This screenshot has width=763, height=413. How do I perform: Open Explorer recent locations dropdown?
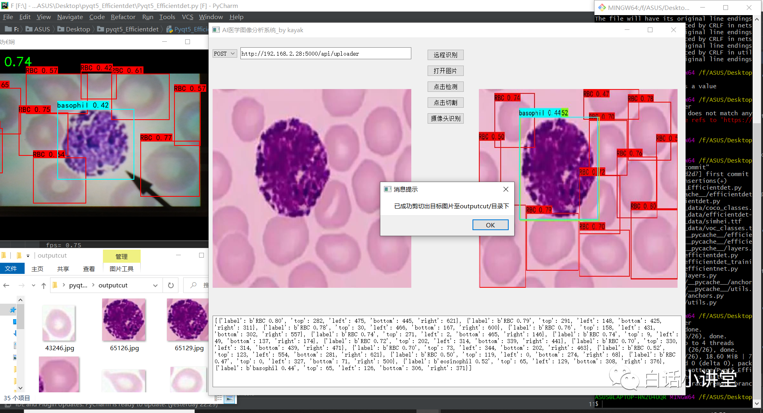(33, 285)
